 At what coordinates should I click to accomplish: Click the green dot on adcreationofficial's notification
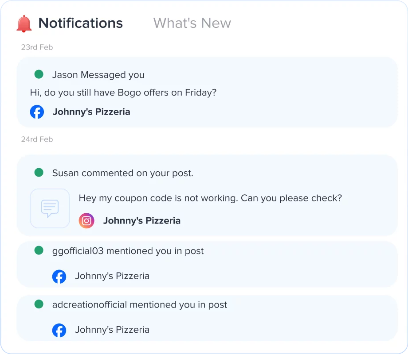point(39,304)
